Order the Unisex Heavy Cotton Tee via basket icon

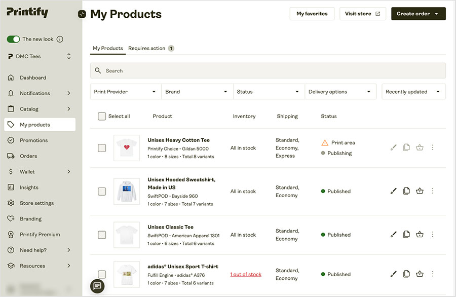point(420,147)
